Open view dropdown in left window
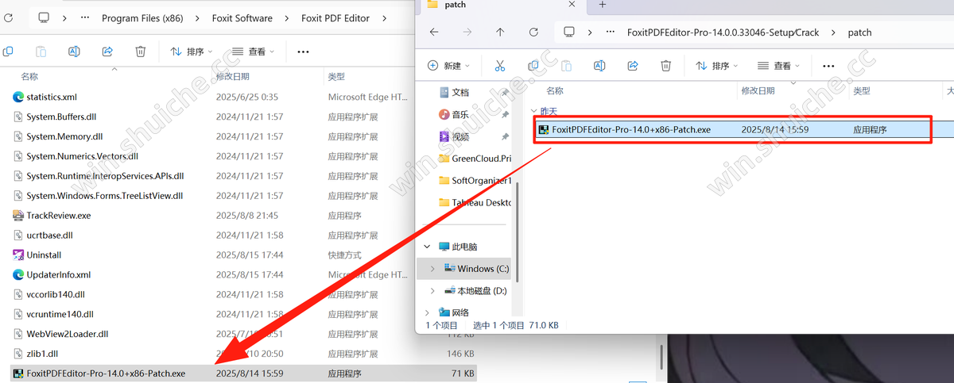The width and height of the screenshot is (954, 383). click(253, 52)
